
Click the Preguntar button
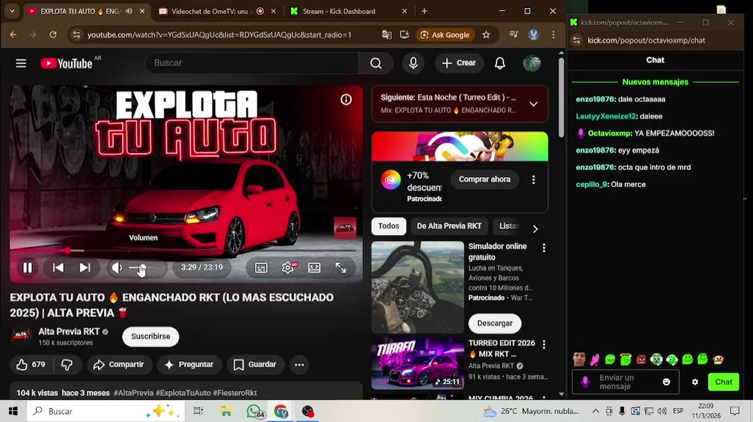point(189,365)
